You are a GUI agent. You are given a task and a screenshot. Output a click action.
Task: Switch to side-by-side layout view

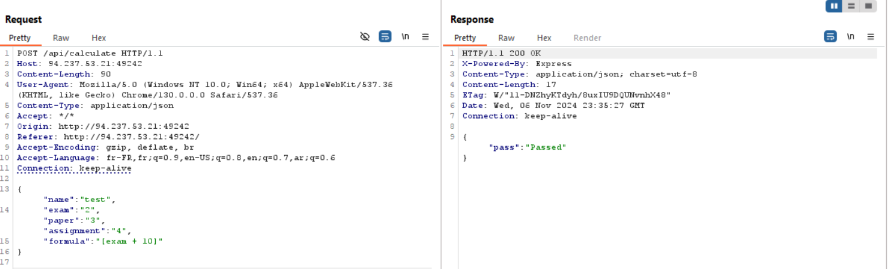coord(834,6)
